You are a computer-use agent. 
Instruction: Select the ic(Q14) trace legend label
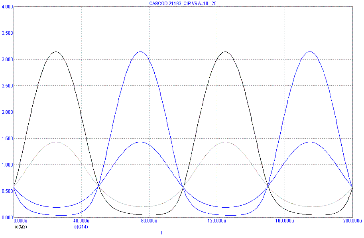tap(81, 227)
